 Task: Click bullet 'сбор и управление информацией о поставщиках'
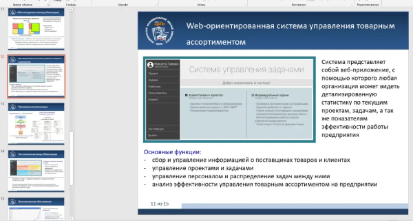point(251,160)
